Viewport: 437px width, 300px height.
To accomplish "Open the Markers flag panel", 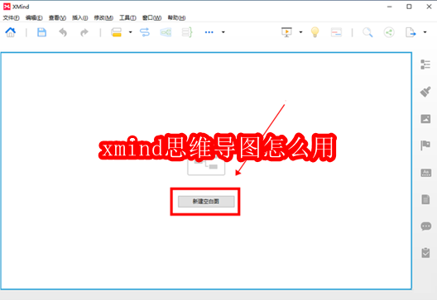I will tap(425, 145).
